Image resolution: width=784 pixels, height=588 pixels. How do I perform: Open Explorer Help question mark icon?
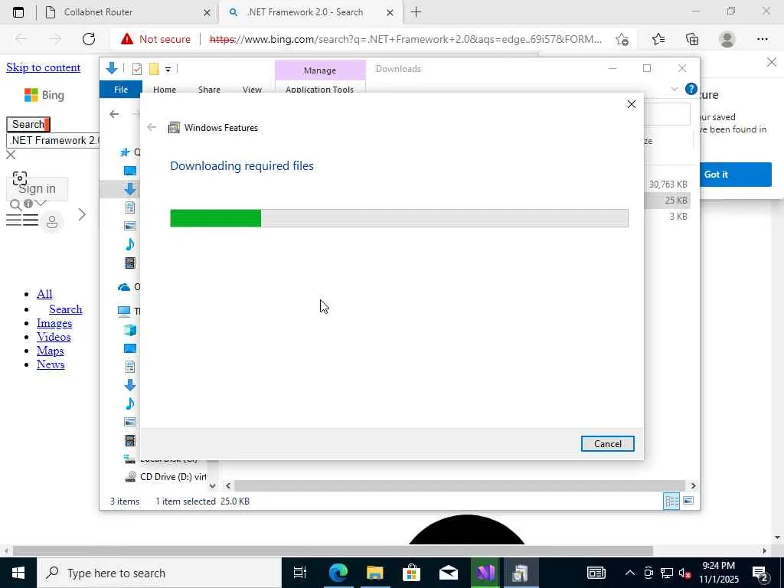[x=691, y=89]
